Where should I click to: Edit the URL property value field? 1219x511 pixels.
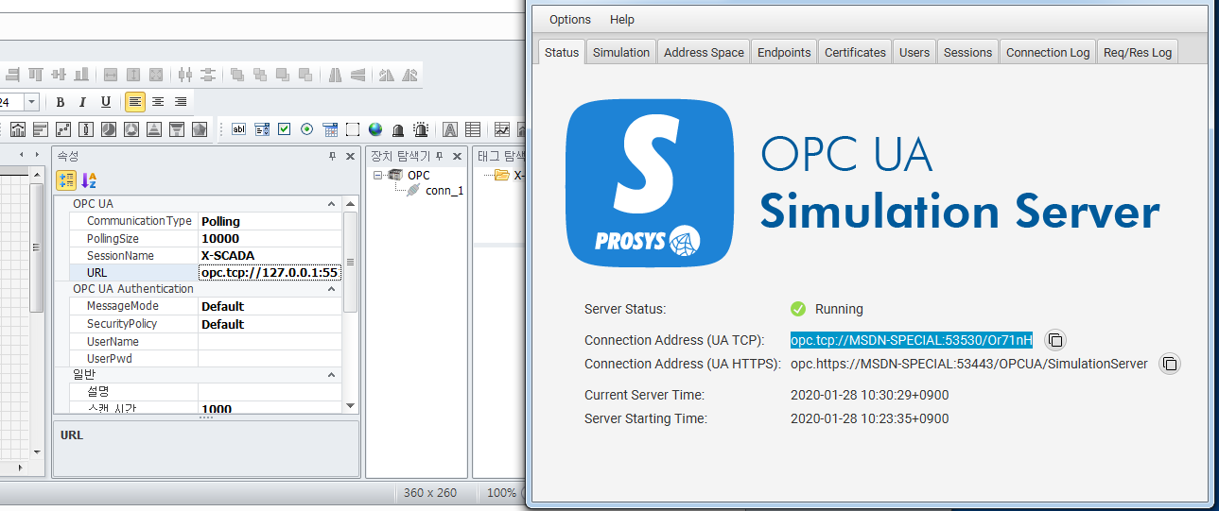(x=269, y=272)
